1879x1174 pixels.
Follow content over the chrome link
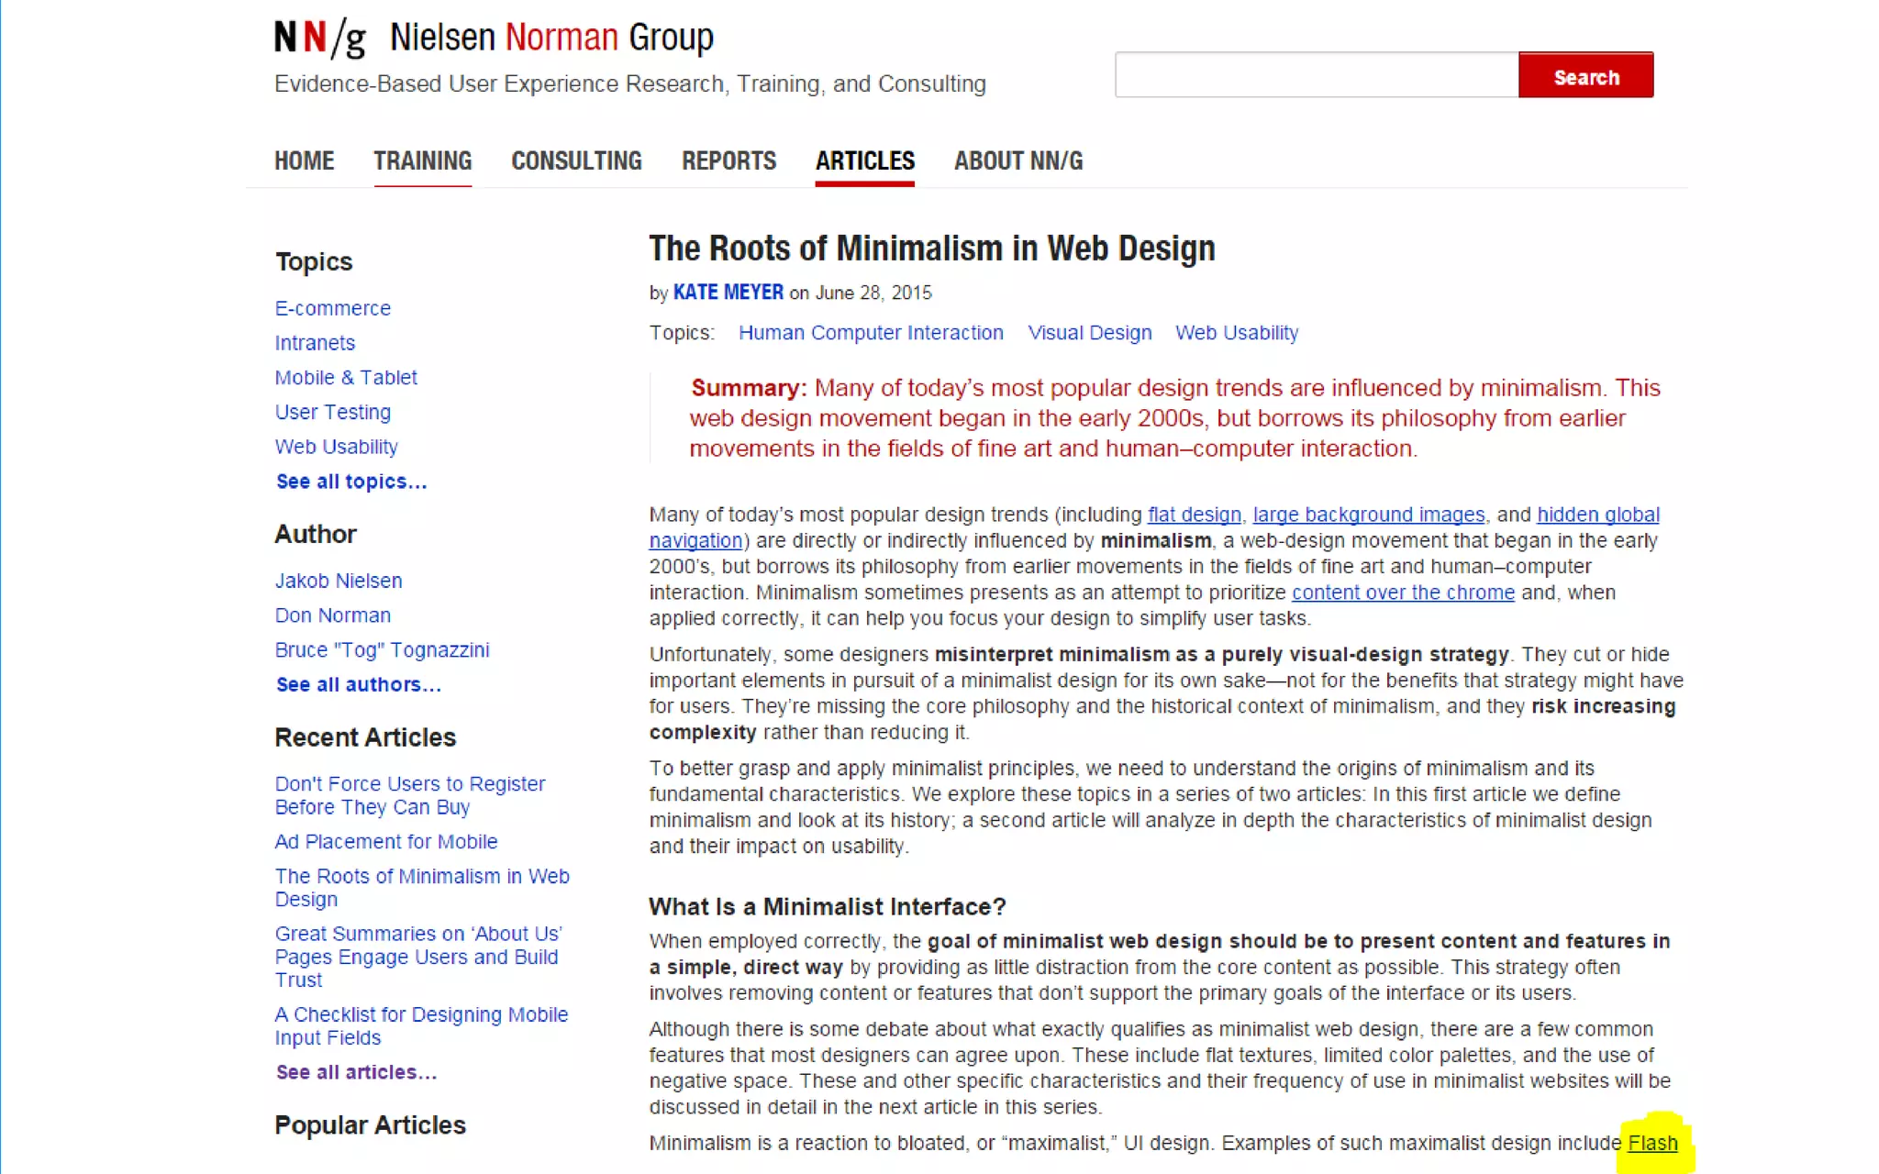tap(1402, 593)
